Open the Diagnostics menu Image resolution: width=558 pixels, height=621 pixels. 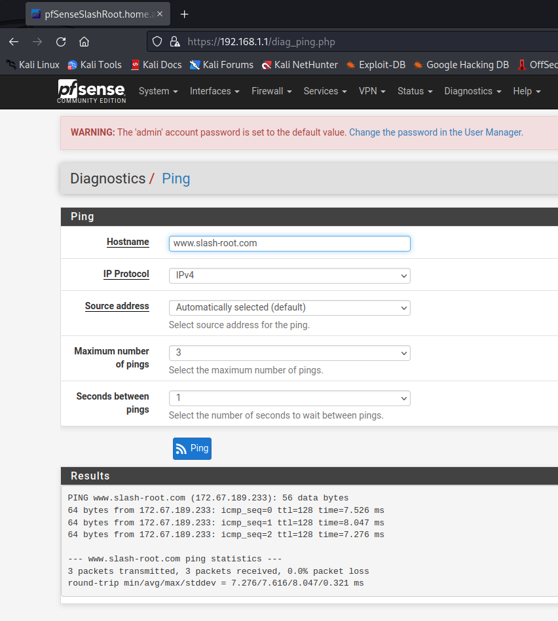(x=472, y=91)
